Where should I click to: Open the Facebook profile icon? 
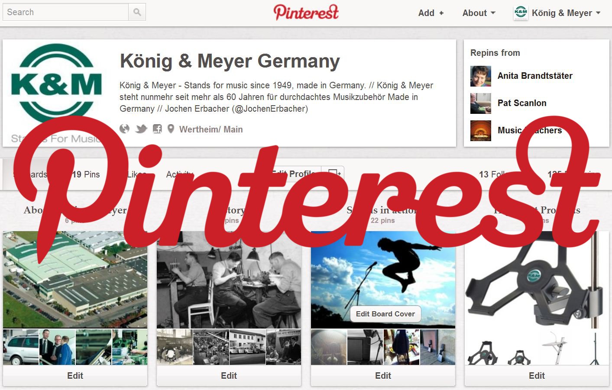[x=157, y=129]
